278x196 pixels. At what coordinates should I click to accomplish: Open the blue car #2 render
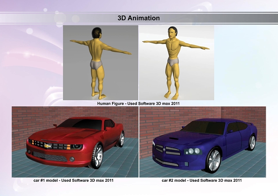point(203,142)
